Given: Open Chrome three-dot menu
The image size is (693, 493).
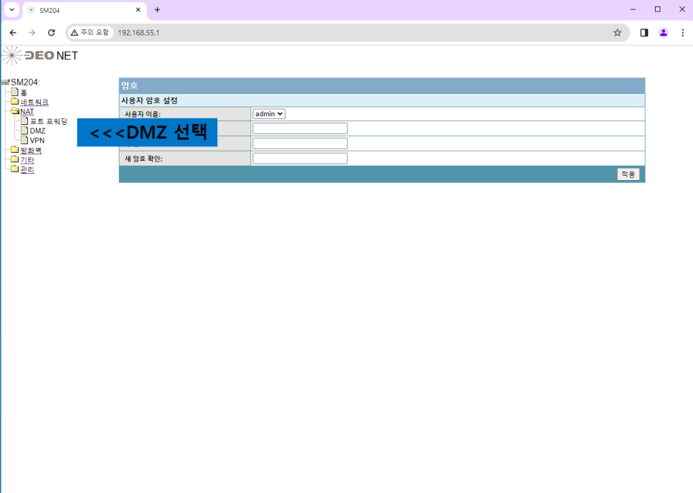Looking at the screenshot, I should pyautogui.click(x=683, y=33).
